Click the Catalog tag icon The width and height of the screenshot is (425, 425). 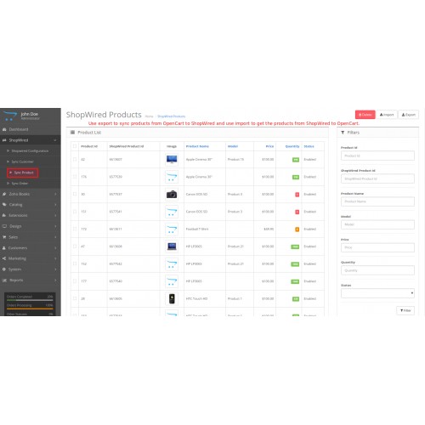click(4, 205)
